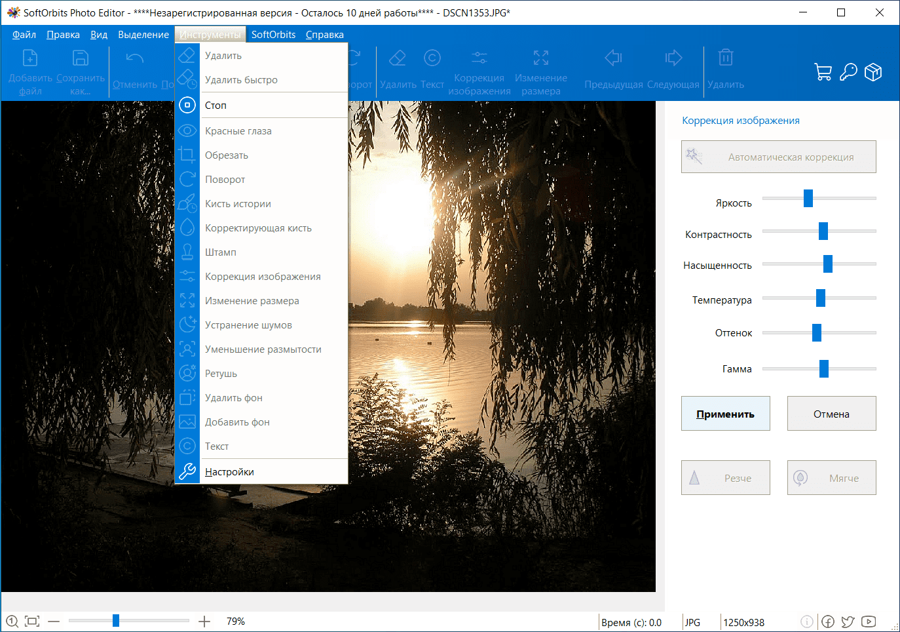
Task: Click the trash can Удалить toolbar icon
Action: click(726, 58)
